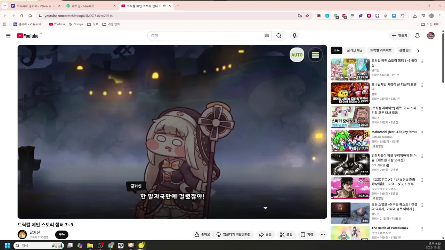The width and height of the screenshot is (445, 250).
Task: Open options for 스피키의 모든 대사 모음 video
Action: click(422, 109)
